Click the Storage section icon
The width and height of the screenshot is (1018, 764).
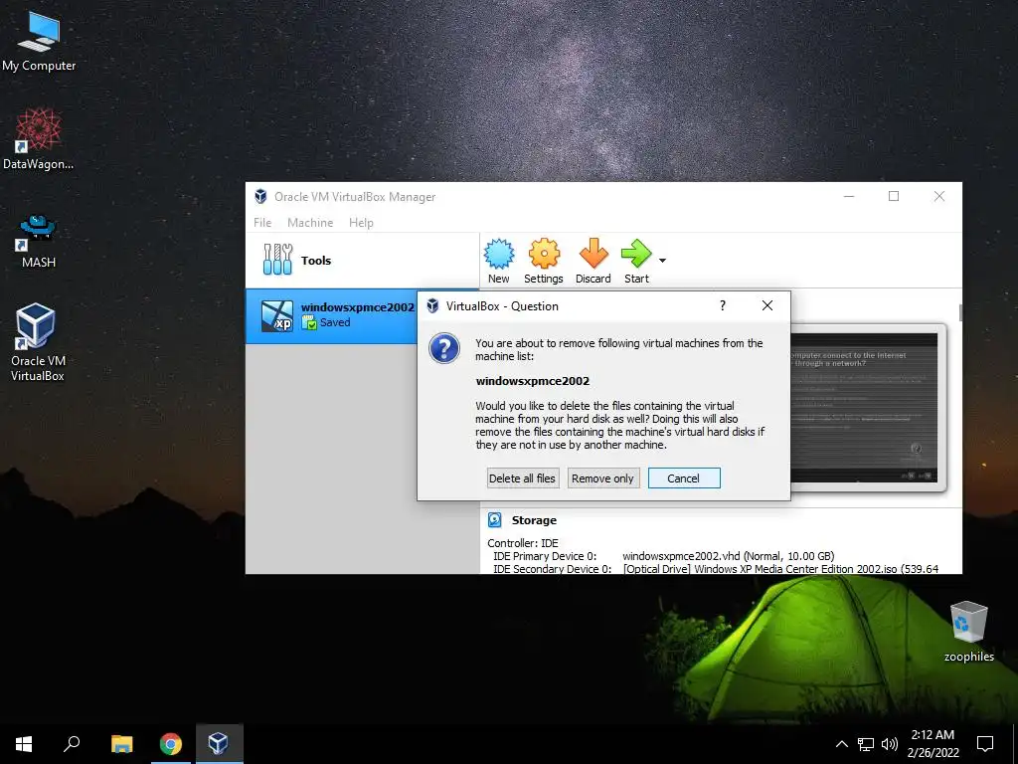495,519
